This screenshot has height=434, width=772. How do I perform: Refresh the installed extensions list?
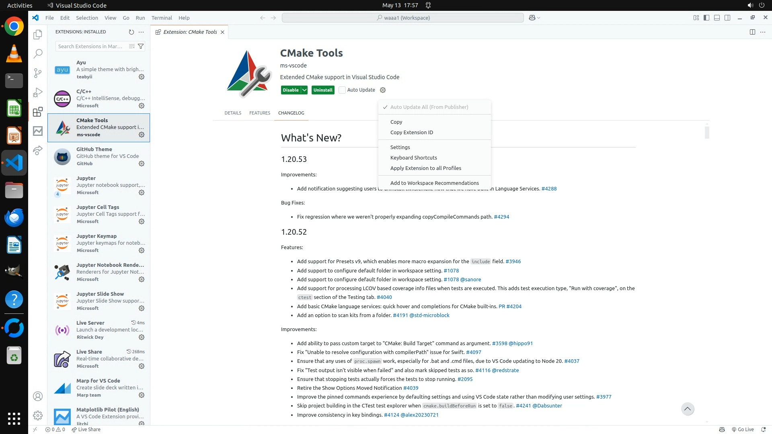point(131,32)
